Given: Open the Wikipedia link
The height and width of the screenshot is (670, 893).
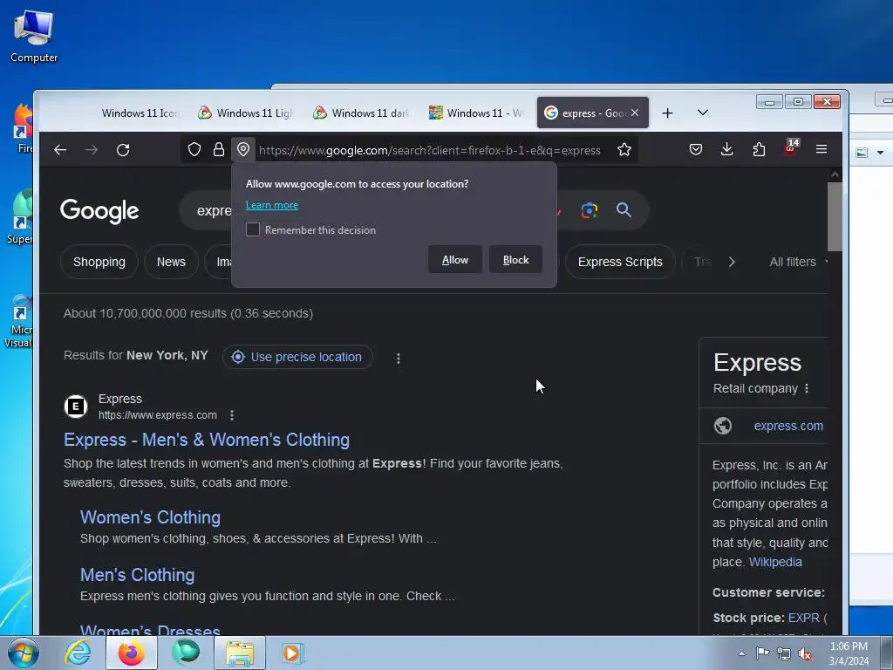Looking at the screenshot, I should click(x=775, y=562).
